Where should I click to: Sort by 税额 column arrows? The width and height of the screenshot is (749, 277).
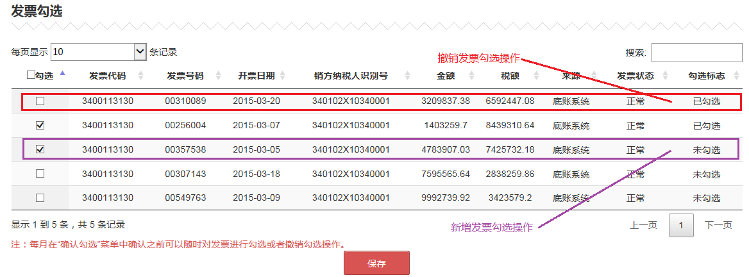click(x=536, y=76)
